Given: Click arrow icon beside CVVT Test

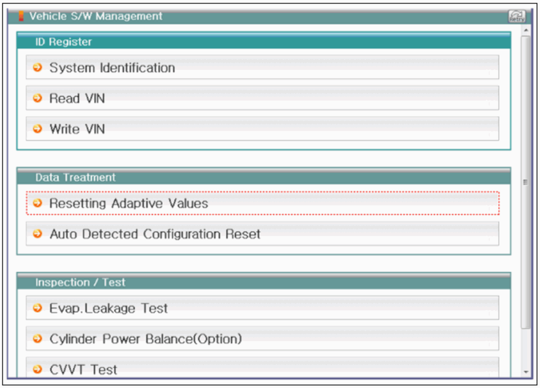Looking at the screenshot, I should (38, 369).
